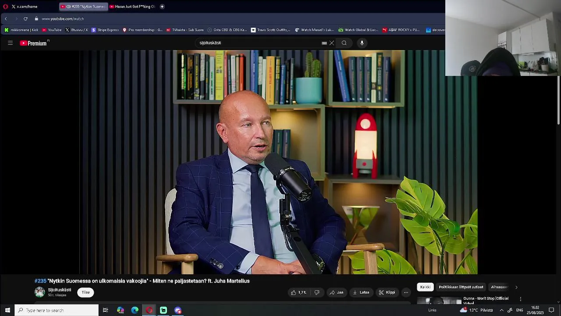561x316 pixels.
Task: Open more actions under the video
Action: [406, 292]
